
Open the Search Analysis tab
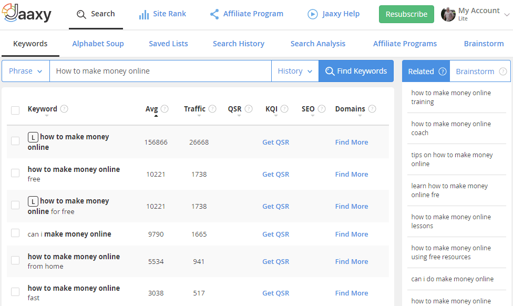click(317, 44)
